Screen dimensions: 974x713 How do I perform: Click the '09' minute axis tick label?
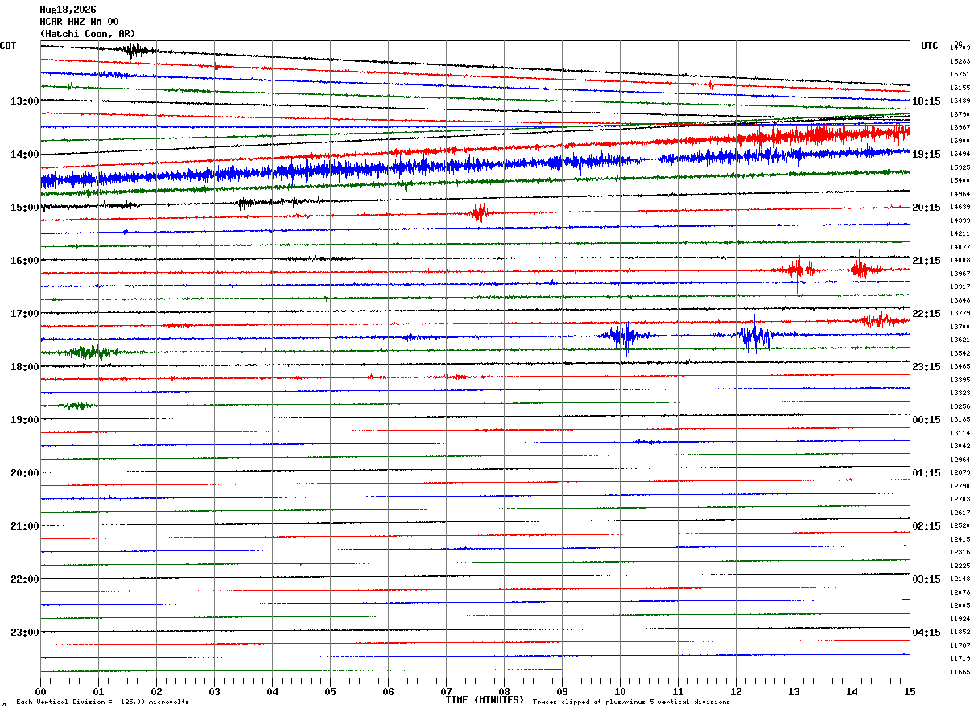tap(562, 691)
